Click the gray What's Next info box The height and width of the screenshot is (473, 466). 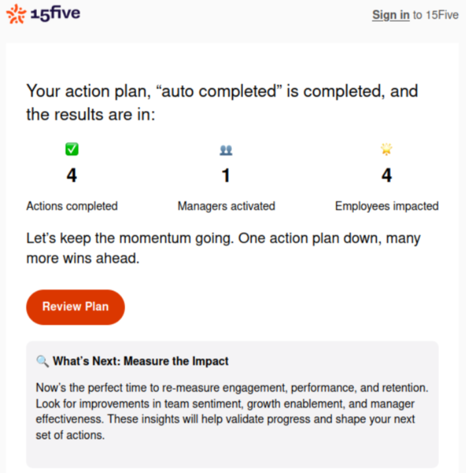point(233,404)
